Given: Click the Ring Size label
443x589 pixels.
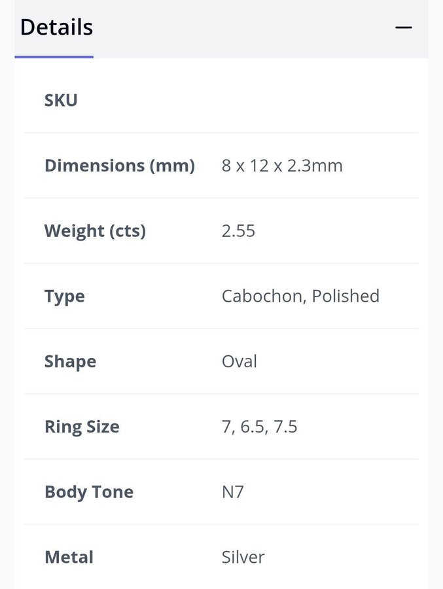Looking at the screenshot, I should [x=82, y=427].
